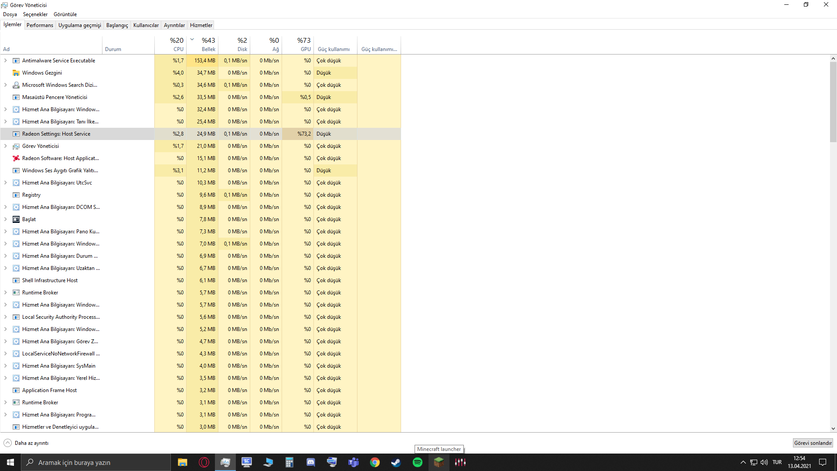This screenshot has height=471, width=837.
Task: Open Microsoft Teams from the taskbar
Action: coord(354,462)
